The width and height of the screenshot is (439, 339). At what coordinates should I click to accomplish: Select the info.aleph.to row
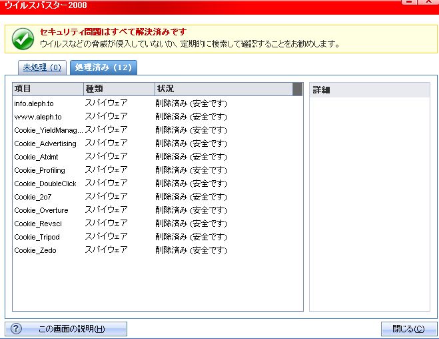click(158, 103)
